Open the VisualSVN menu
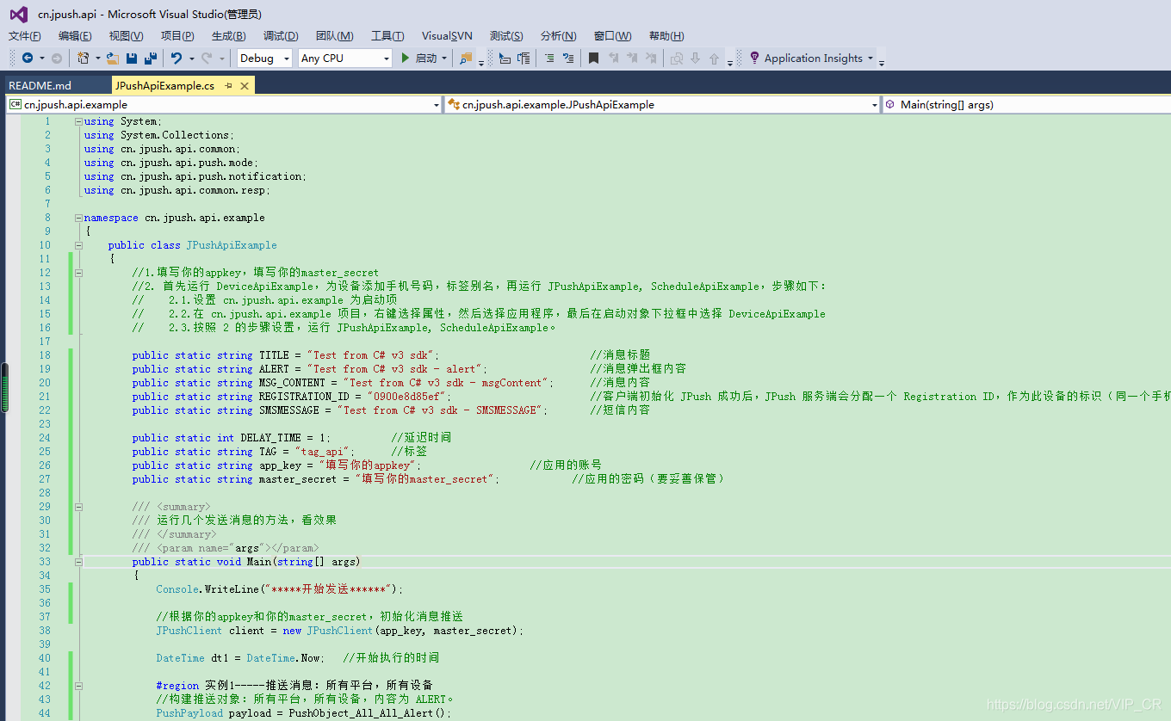The height and width of the screenshot is (721, 1171). [x=447, y=35]
